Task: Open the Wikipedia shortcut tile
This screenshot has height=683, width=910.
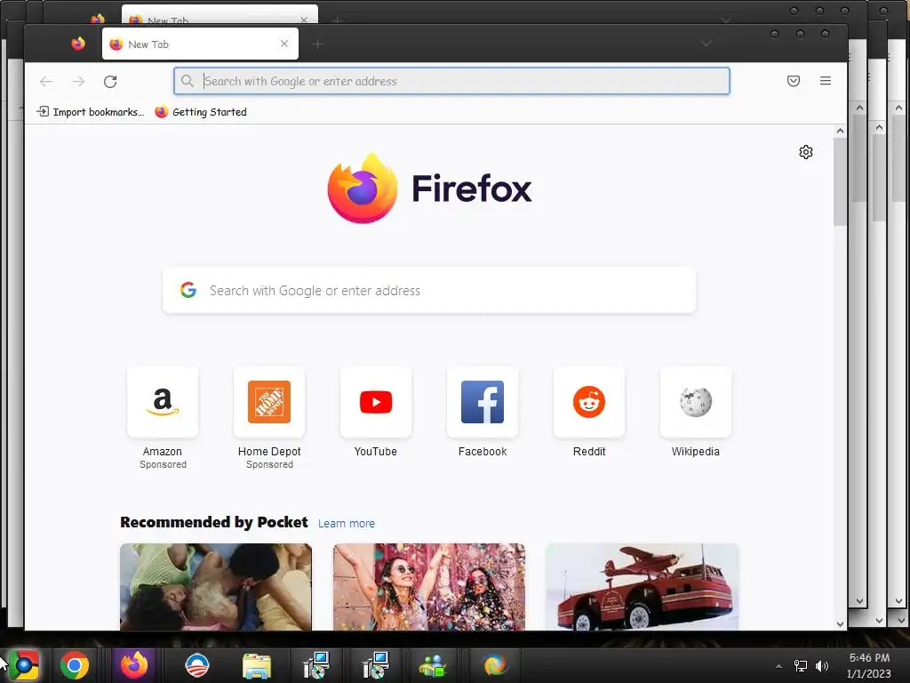Action: click(695, 402)
